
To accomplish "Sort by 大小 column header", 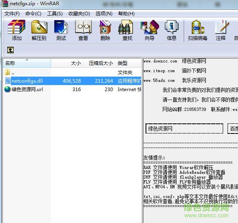I will pos(67,63).
